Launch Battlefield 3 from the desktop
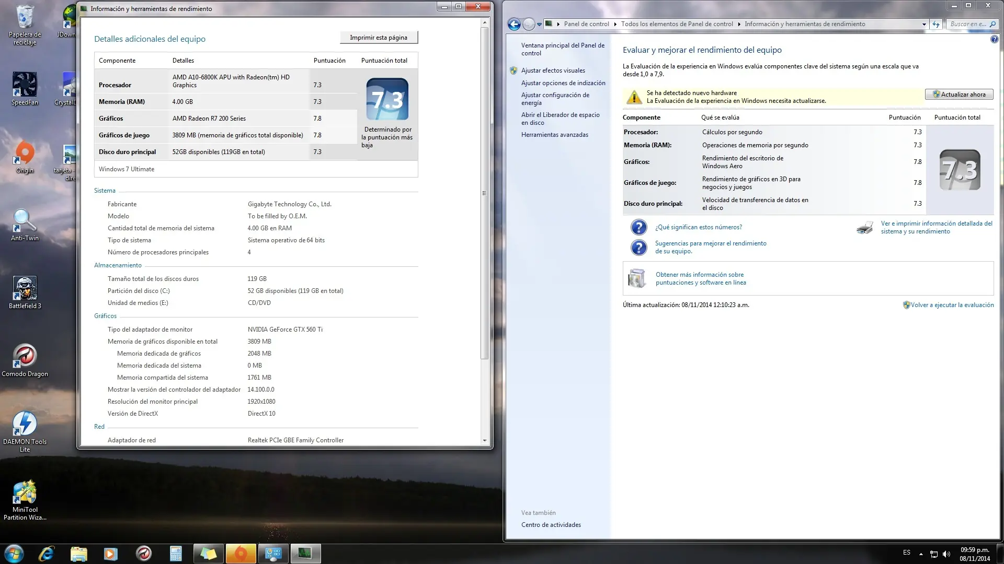 [x=25, y=292]
